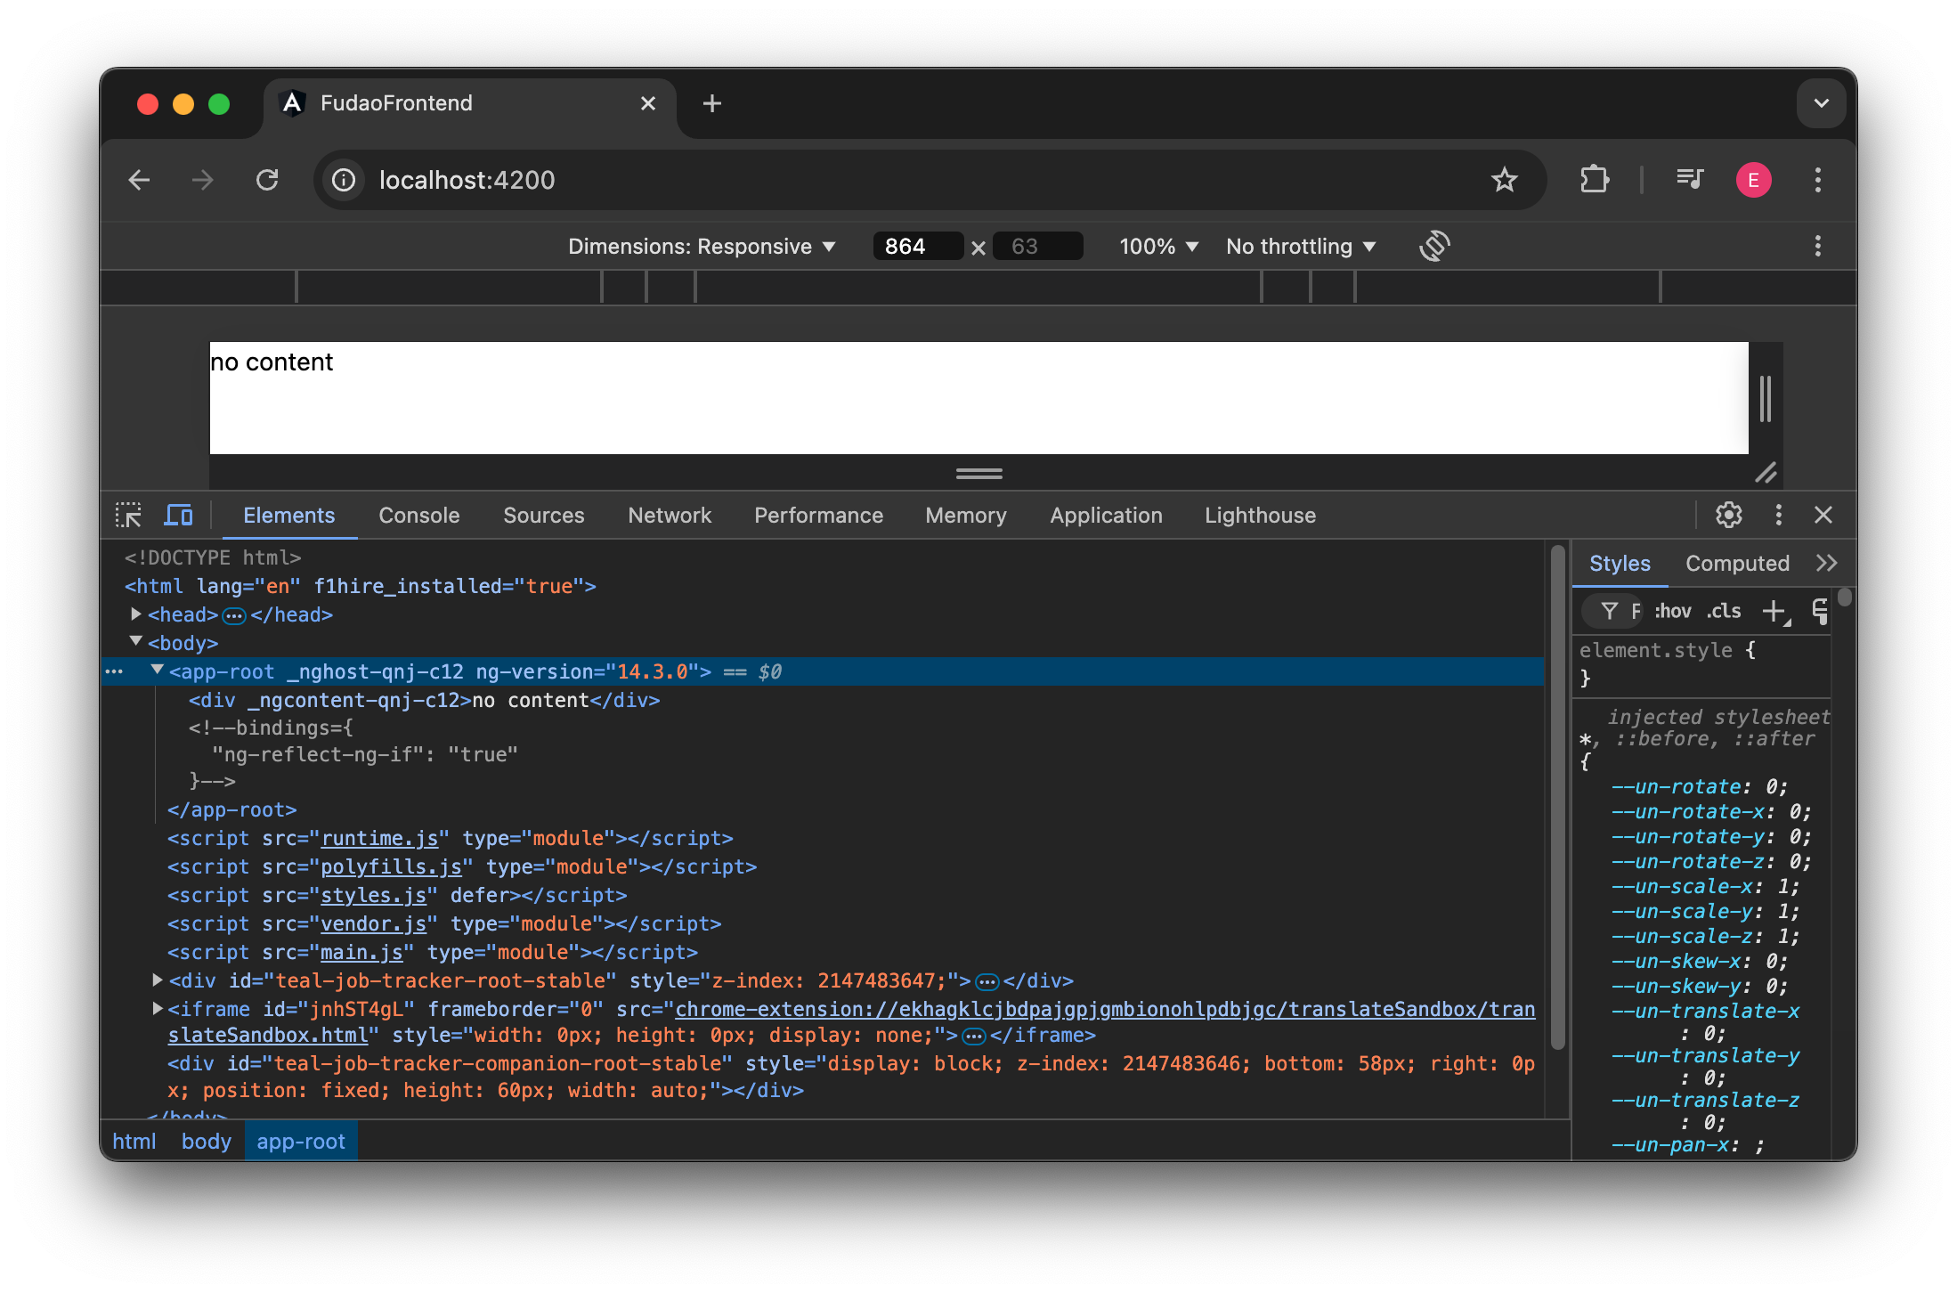Open the vendor.js source link
The height and width of the screenshot is (1293, 1957).
pos(374,923)
